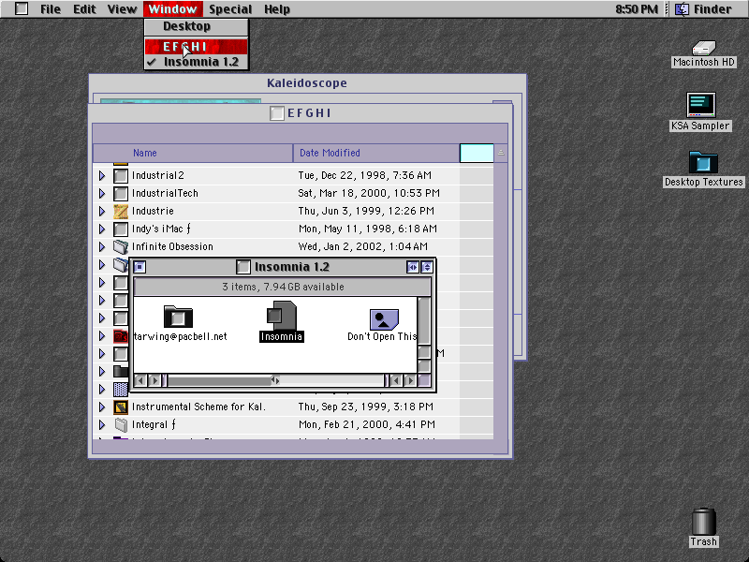
Task: Click the Infinite Obsession folder icon
Action: point(121,246)
